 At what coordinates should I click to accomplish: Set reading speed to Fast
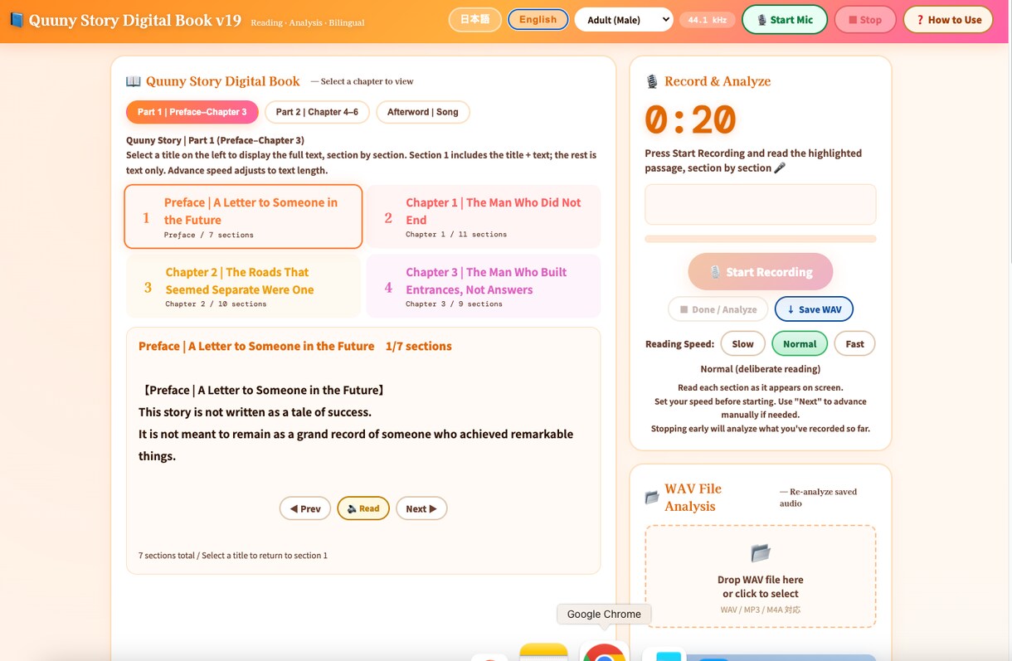[854, 344]
